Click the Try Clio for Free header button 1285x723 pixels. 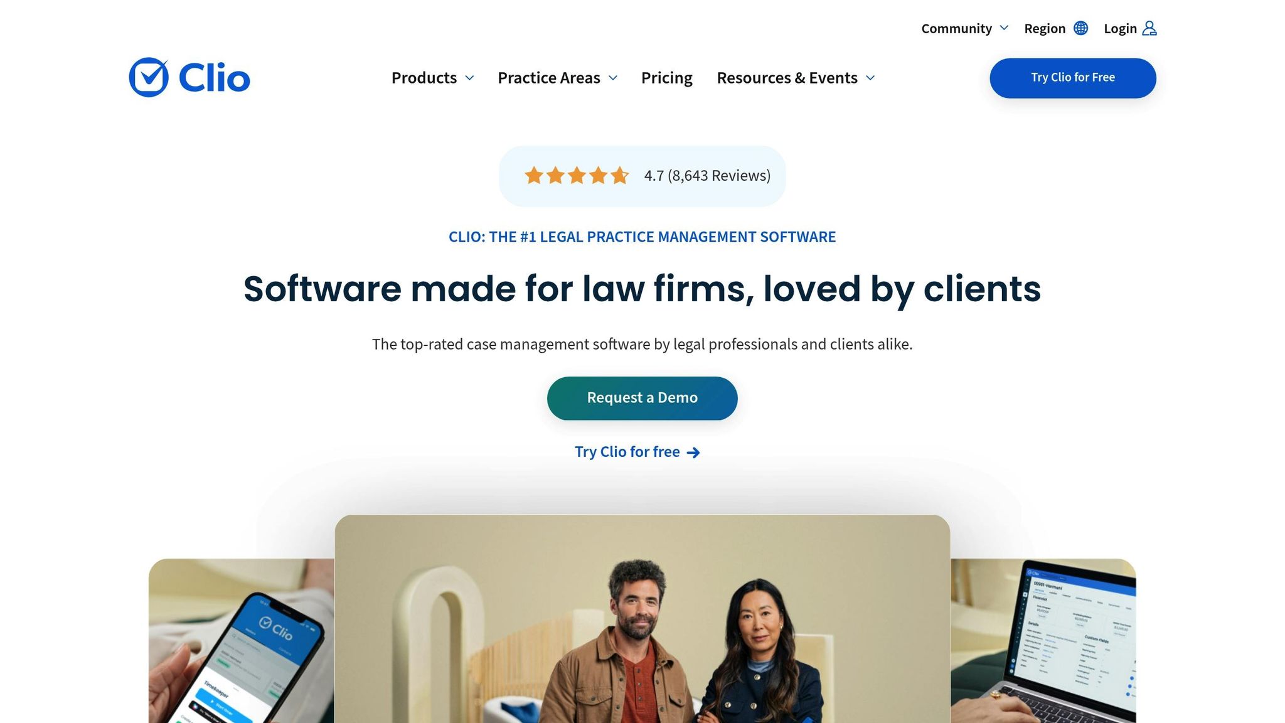(1073, 78)
